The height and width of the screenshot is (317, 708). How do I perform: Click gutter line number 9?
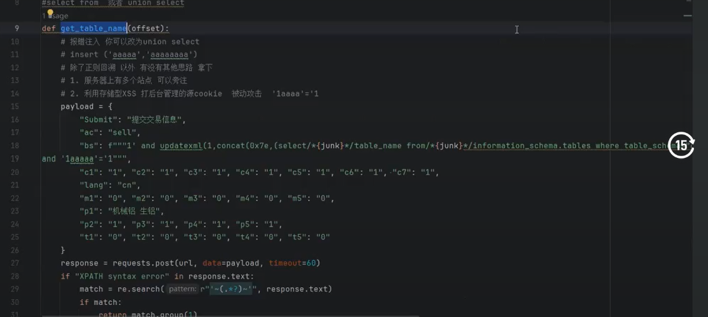coord(17,29)
